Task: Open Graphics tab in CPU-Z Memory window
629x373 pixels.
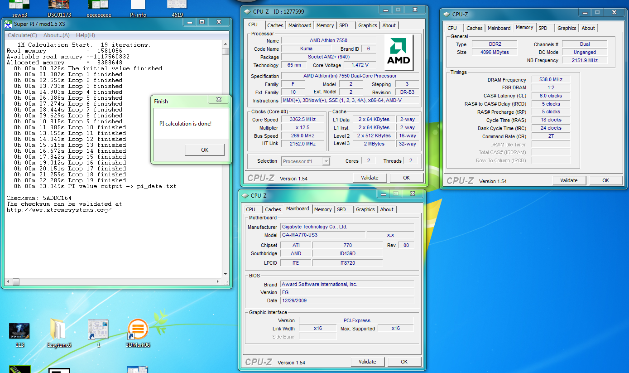Action: (567, 28)
